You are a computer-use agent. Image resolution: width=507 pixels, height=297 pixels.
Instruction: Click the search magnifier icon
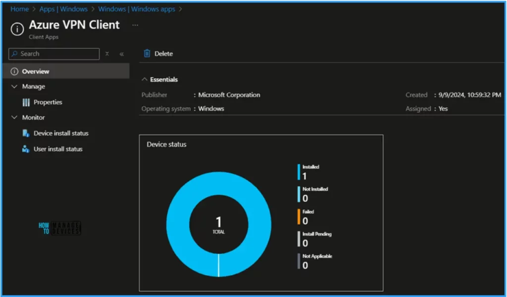click(x=14, y=53)
